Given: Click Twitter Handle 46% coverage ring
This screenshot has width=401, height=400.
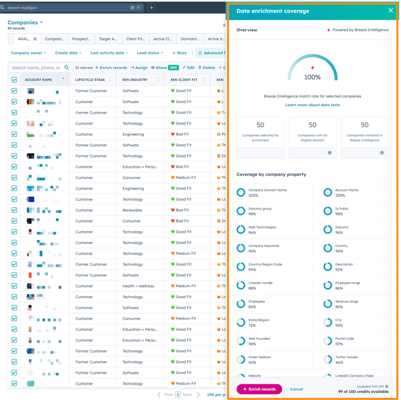Looking at the screenshot, I should pos(328,359).
